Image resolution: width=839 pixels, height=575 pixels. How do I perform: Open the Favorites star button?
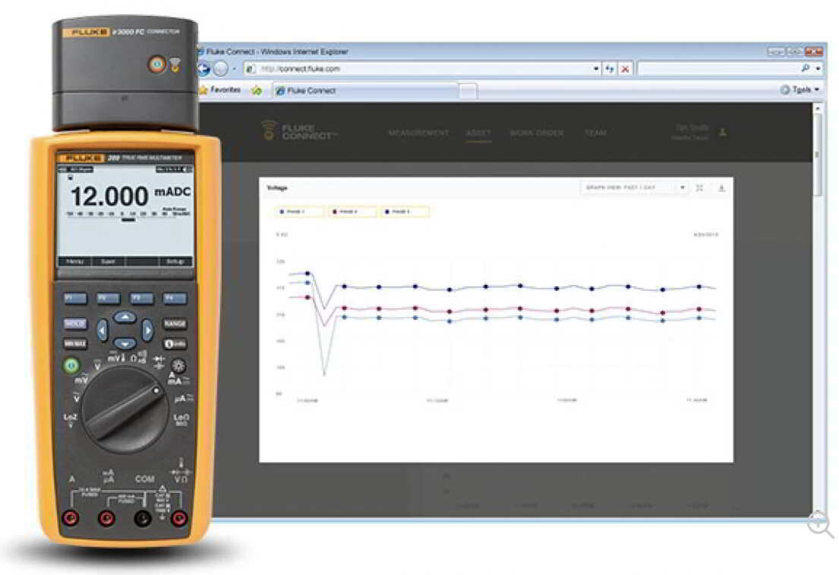click(220, 90)
